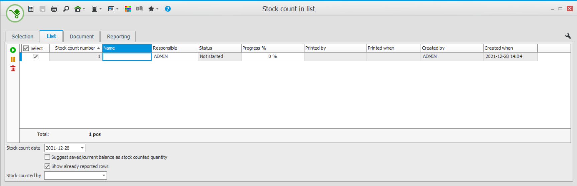The image size is (577, 186).
Task: Click the orange pause icon
Action: (13, 59)
